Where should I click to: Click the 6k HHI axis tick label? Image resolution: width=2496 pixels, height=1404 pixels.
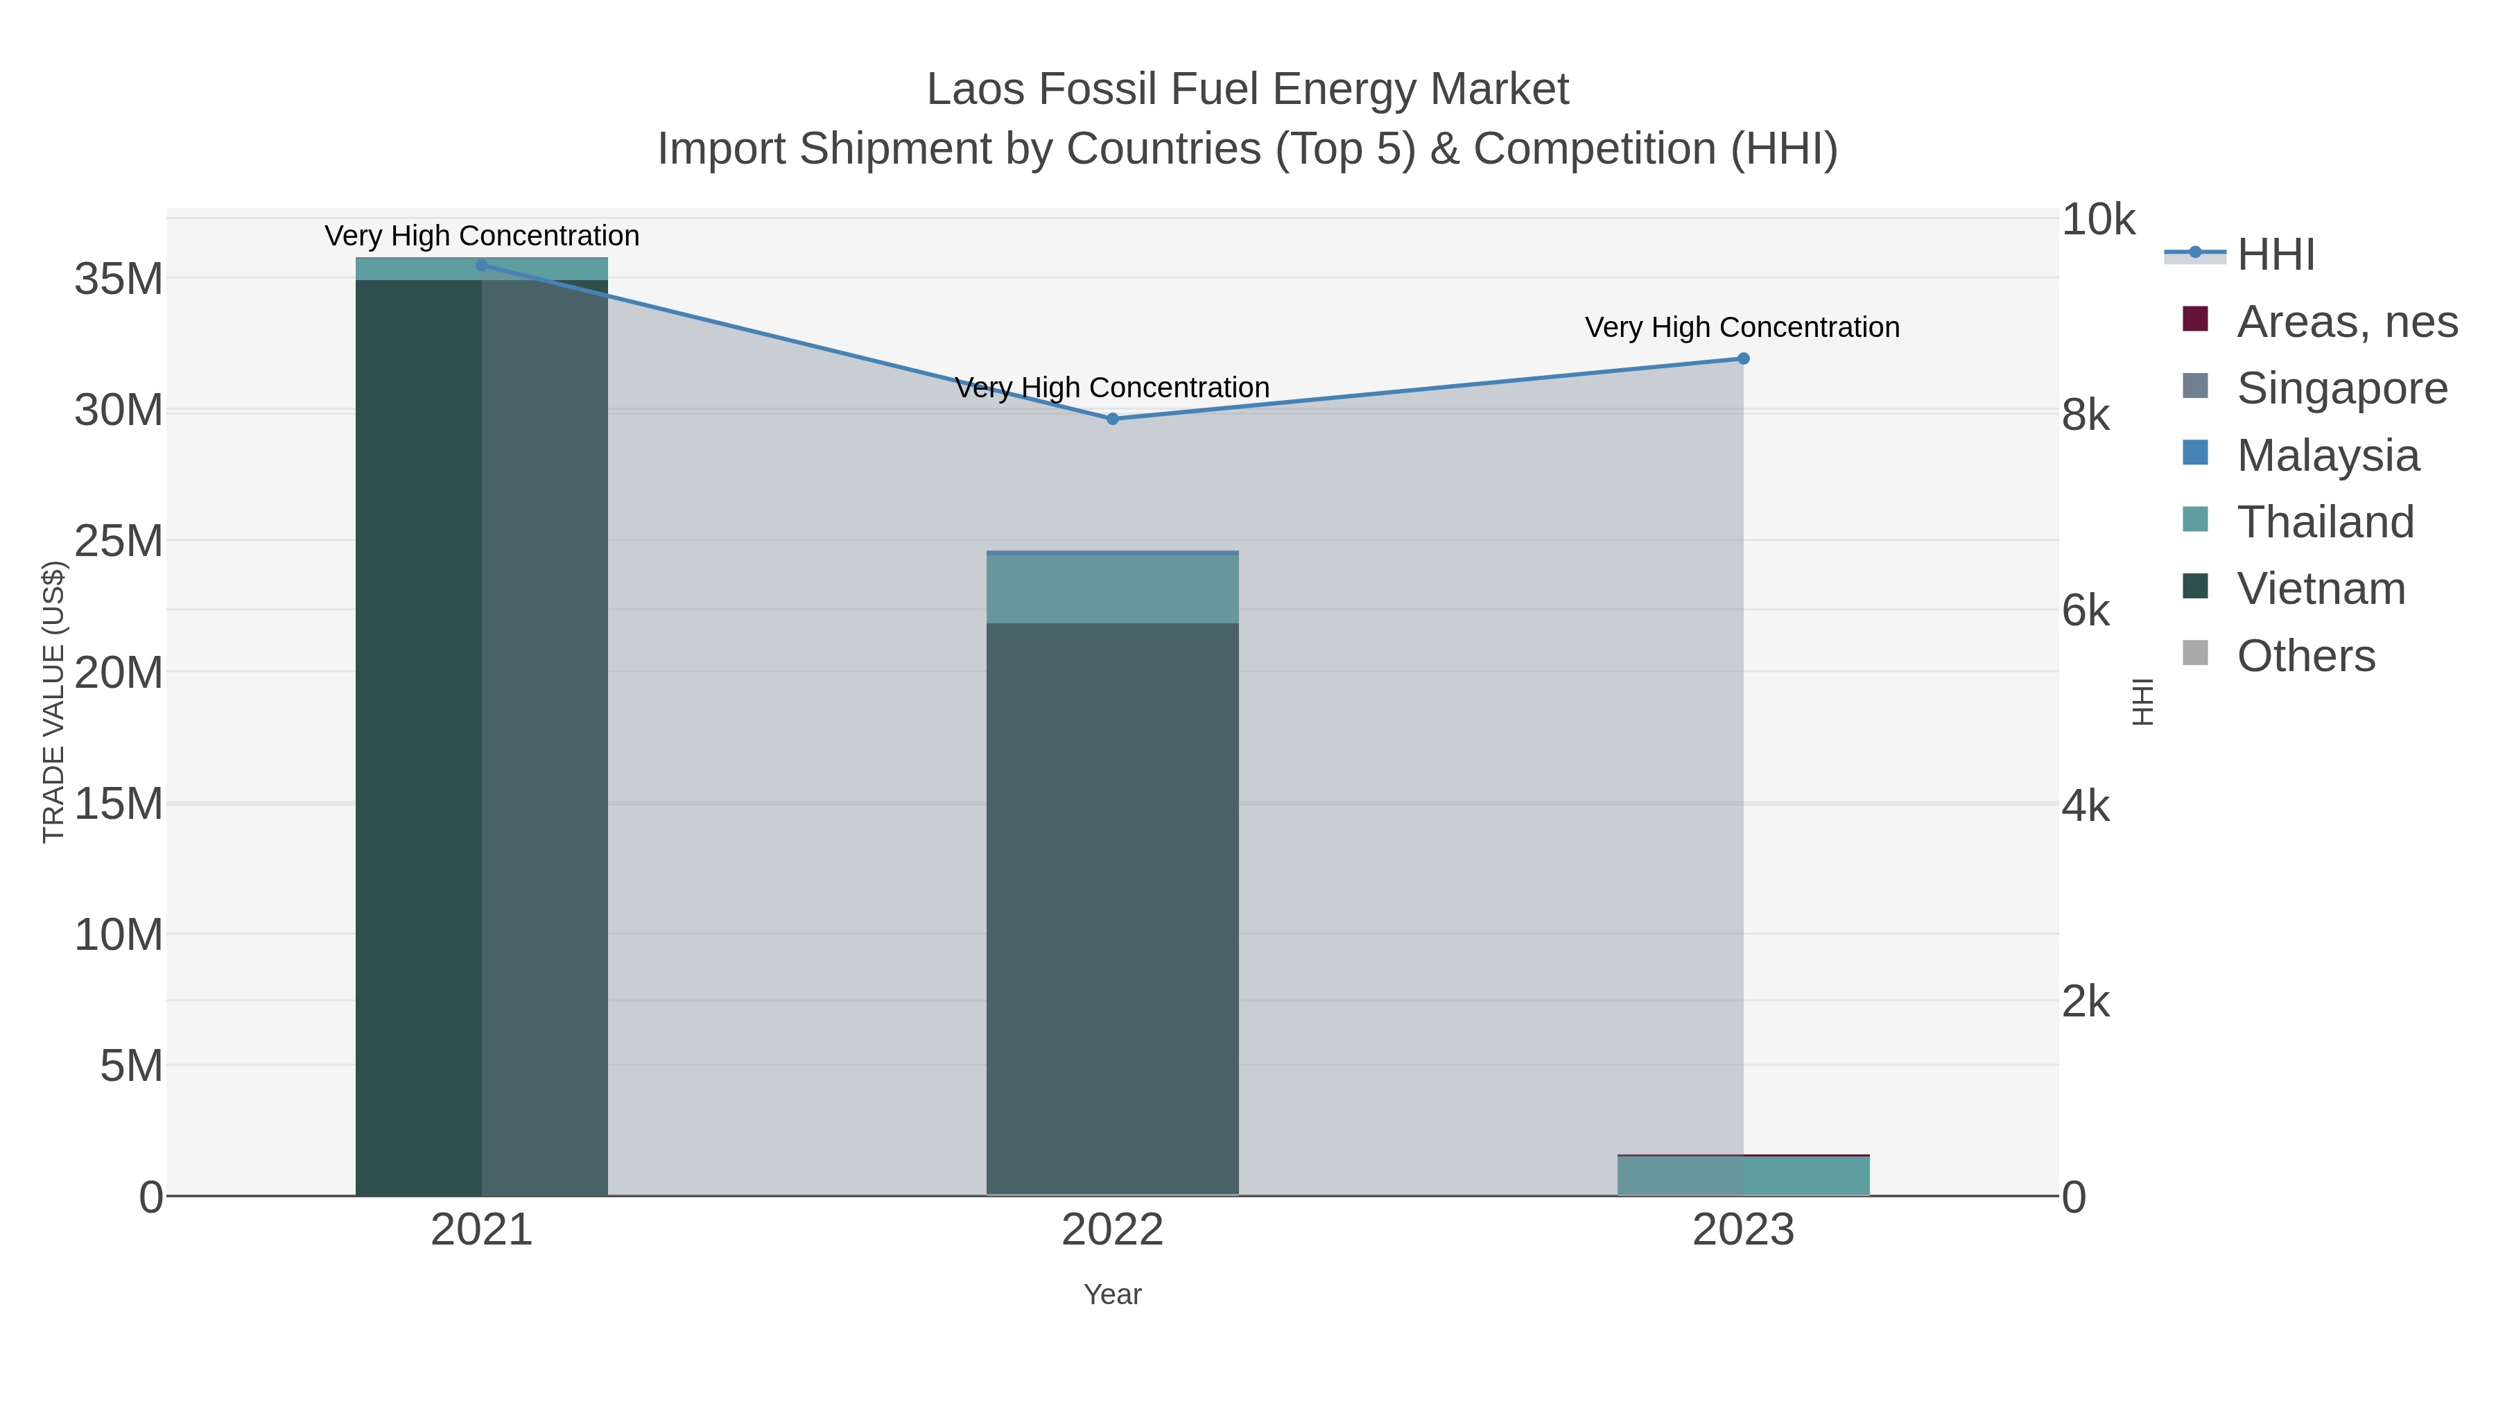pos(2086,610)
